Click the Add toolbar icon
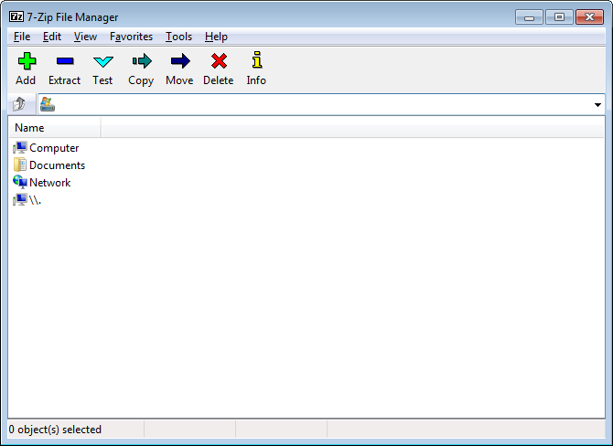The width and height of the screenshot is (613, 446). point(26,62)
